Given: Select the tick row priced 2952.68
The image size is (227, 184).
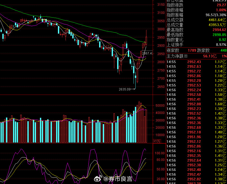Looking at the screenshot, I should [196, 127].
